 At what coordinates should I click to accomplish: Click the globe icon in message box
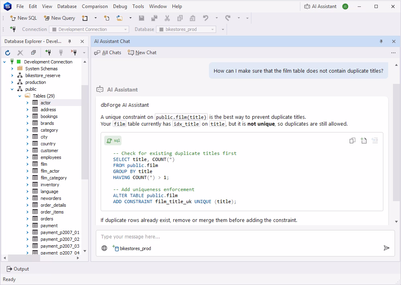pyautogui.click(x=104, y=248)
